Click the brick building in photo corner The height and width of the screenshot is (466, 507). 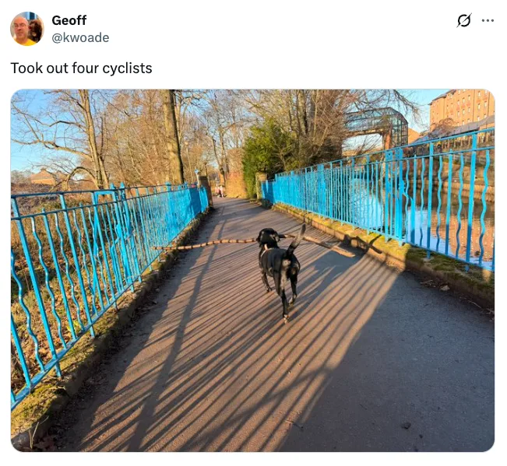pyautogui.click(x=462, y=108)
